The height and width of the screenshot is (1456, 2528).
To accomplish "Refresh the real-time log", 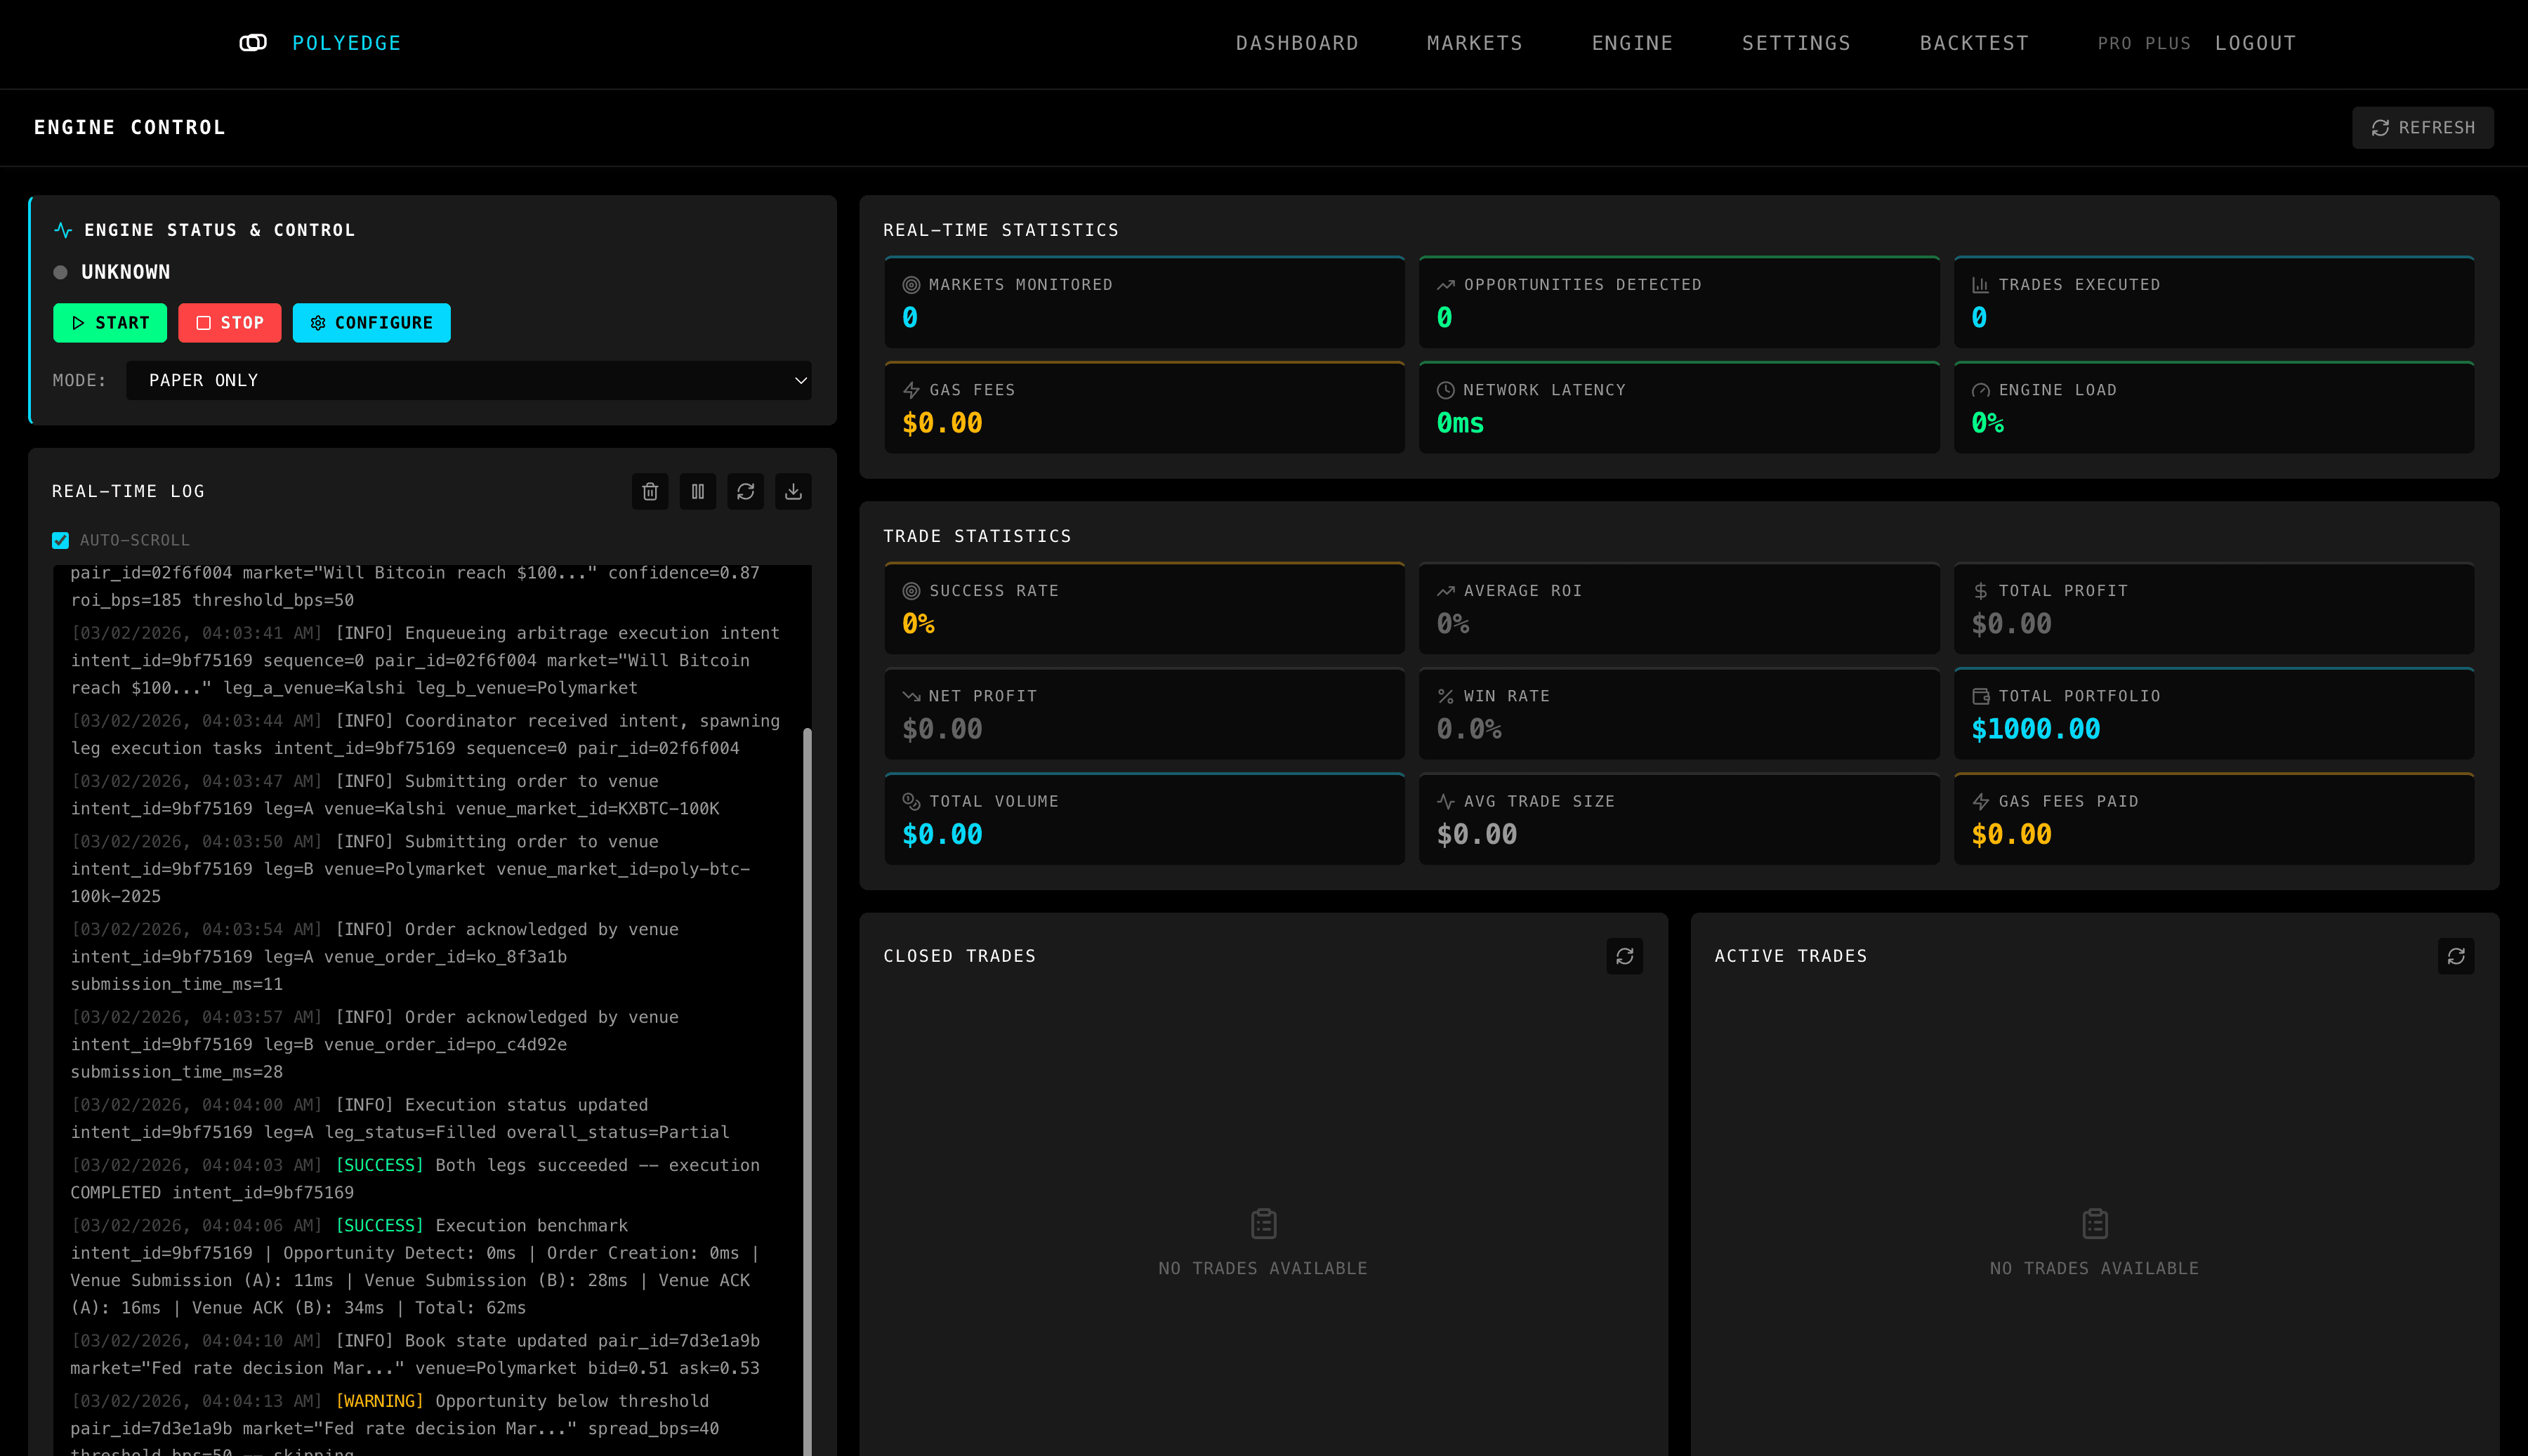I will click(x=746, y=491).
